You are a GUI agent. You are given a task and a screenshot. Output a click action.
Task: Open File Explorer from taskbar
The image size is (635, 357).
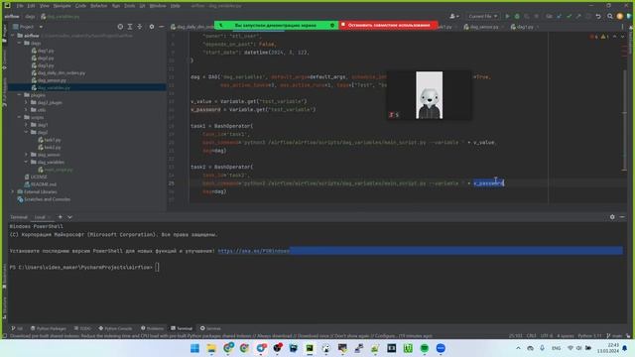pyautogui.click(x=211, y=348)
